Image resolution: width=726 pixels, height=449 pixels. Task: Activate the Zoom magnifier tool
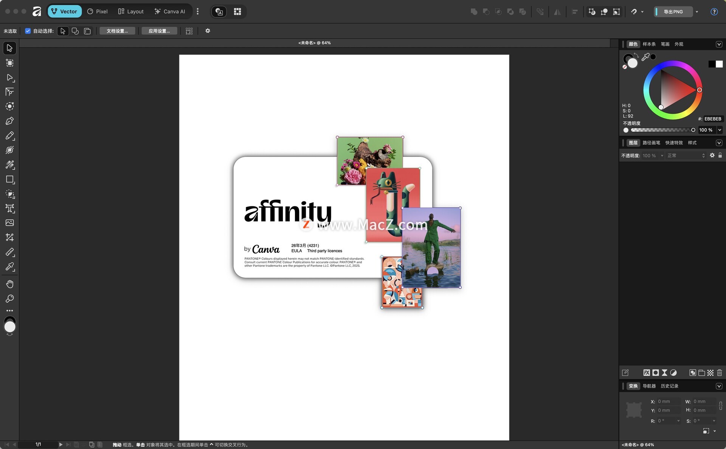coord(10,299)
